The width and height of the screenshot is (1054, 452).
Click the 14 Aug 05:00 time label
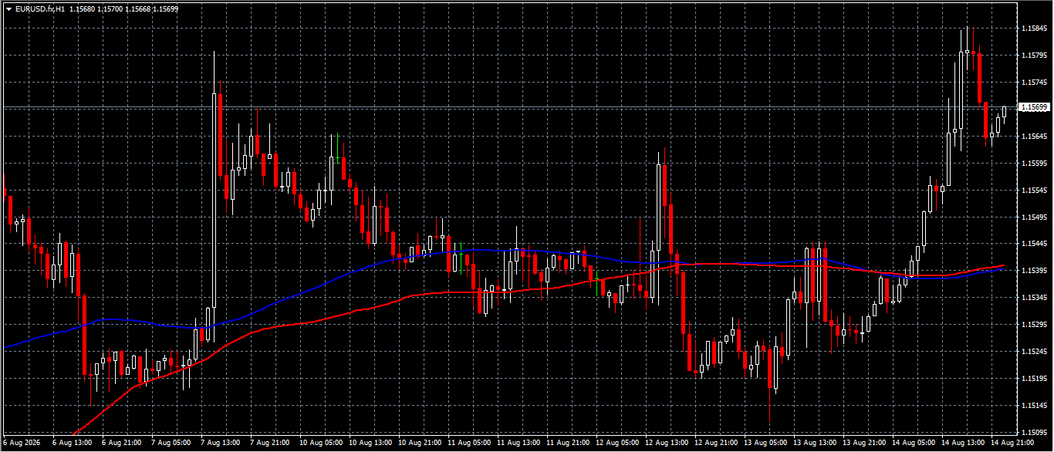tap(913, 444)
